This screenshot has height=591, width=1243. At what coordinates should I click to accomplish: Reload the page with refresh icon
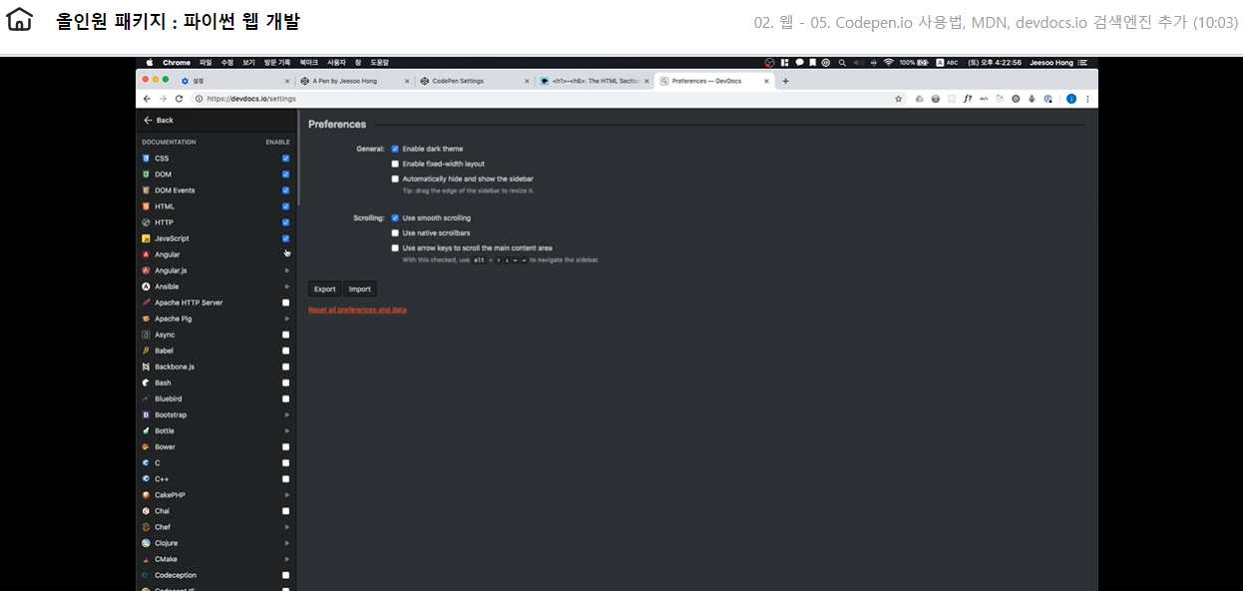coord(179,99)
